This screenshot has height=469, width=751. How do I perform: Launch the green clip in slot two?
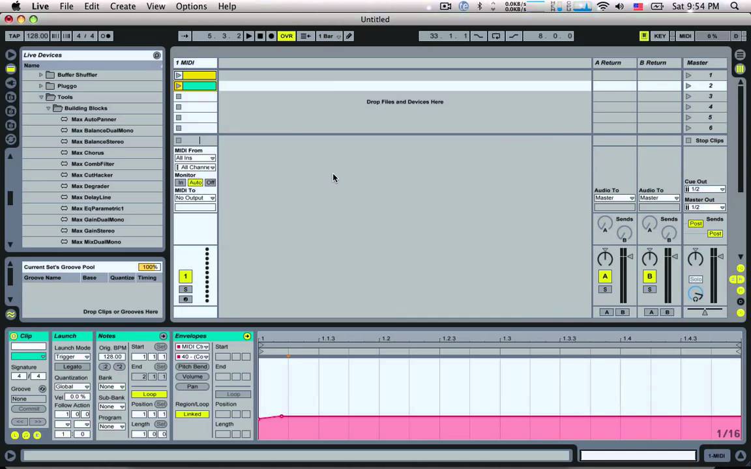tap(179, 86)
